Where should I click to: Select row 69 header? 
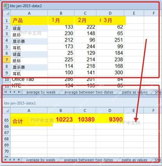pos(7,145)
